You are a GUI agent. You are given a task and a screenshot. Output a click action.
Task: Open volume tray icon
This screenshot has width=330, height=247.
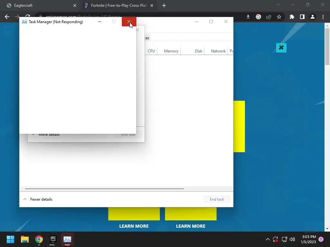[292, 239]
